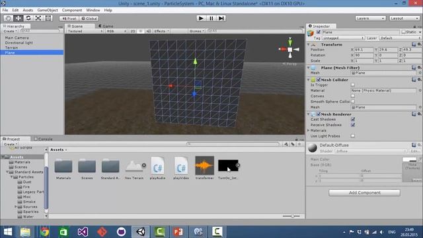Open the Gizmos dropdown
This screenshot has width=423, height=238.
click(x=197, y=31)
